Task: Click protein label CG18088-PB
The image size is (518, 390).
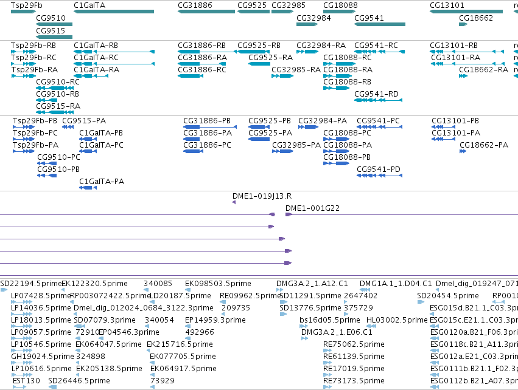Action: (x=347, y=157)
